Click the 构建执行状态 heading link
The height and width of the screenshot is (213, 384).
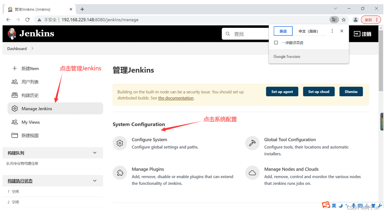pyautogui.click(x=20, y=181)
